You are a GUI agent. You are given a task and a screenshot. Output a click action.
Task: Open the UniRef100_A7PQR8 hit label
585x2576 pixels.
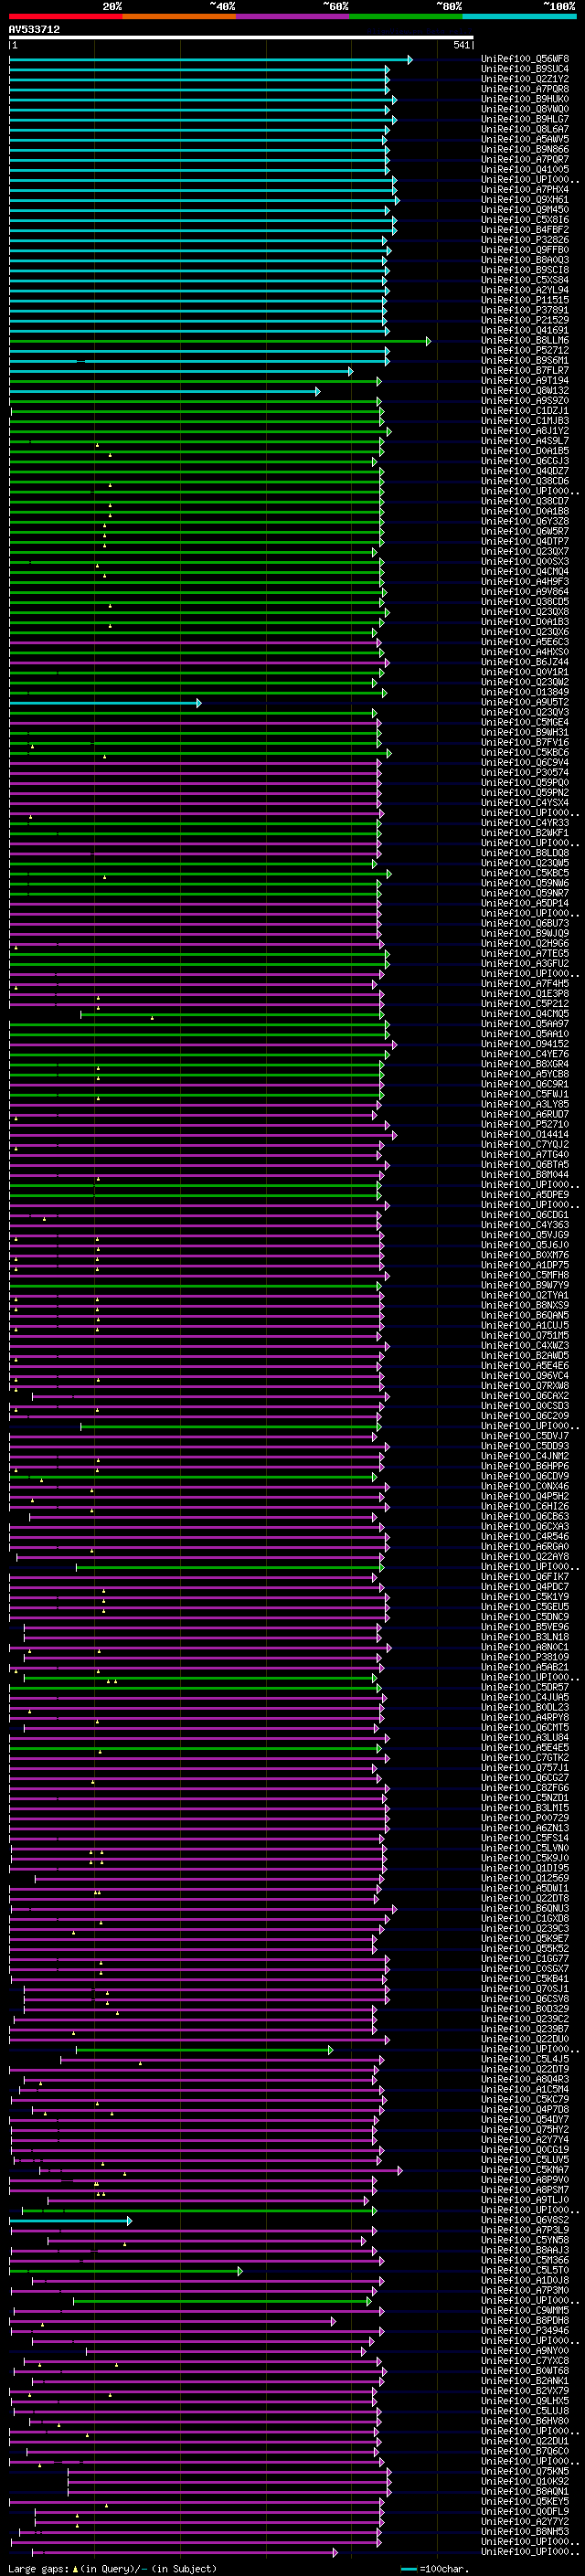525,89
